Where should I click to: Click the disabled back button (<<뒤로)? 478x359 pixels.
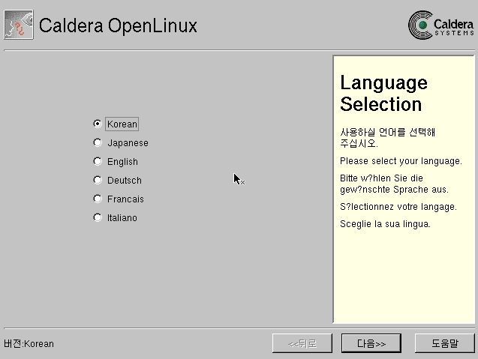(x=302, y=343)
